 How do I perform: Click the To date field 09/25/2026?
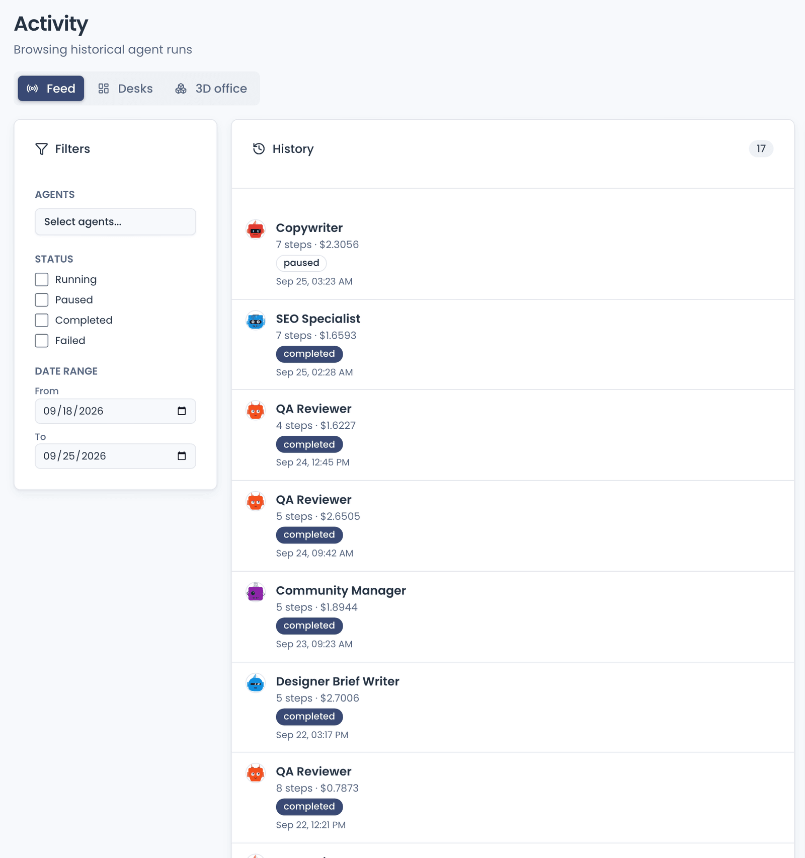(x=115, y=456)
